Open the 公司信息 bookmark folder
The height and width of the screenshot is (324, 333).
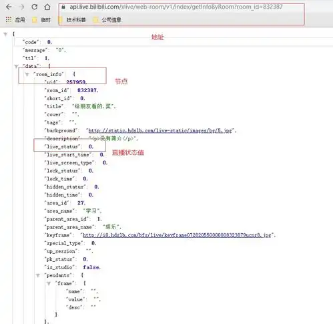107,20
